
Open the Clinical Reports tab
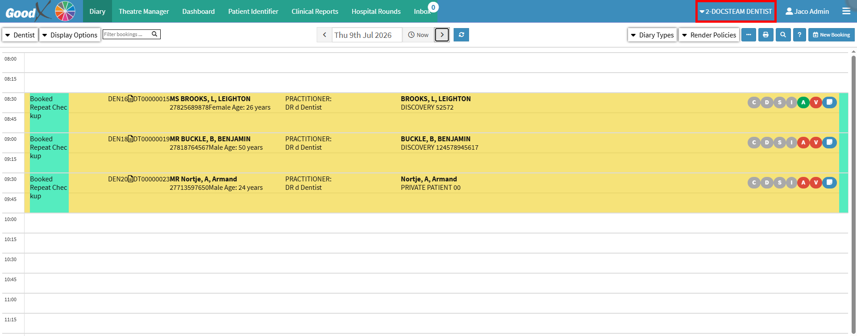tap(315, 12)
